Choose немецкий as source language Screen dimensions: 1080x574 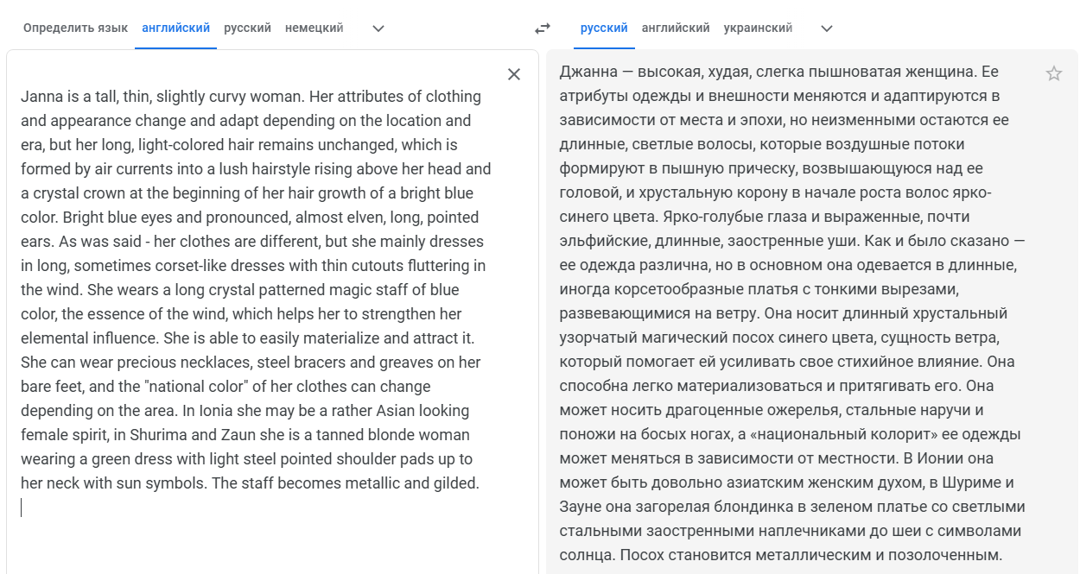pyautogui.click(x=314, y=28)
